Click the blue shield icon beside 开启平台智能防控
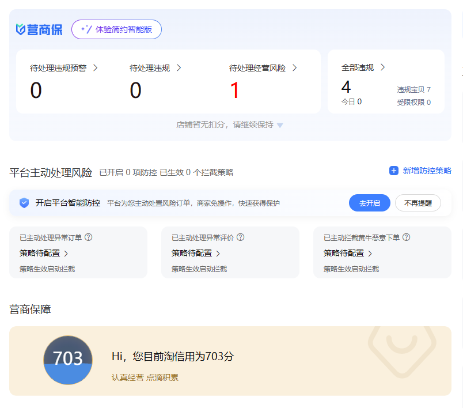This screenshot has height=408, width=463. click(24, 203)
